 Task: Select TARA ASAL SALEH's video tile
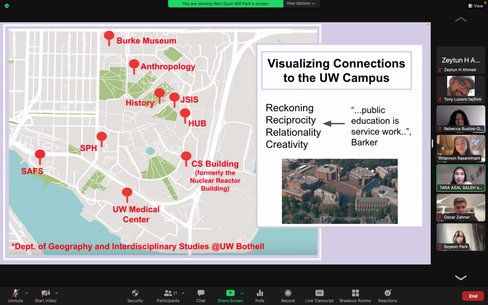461,178
